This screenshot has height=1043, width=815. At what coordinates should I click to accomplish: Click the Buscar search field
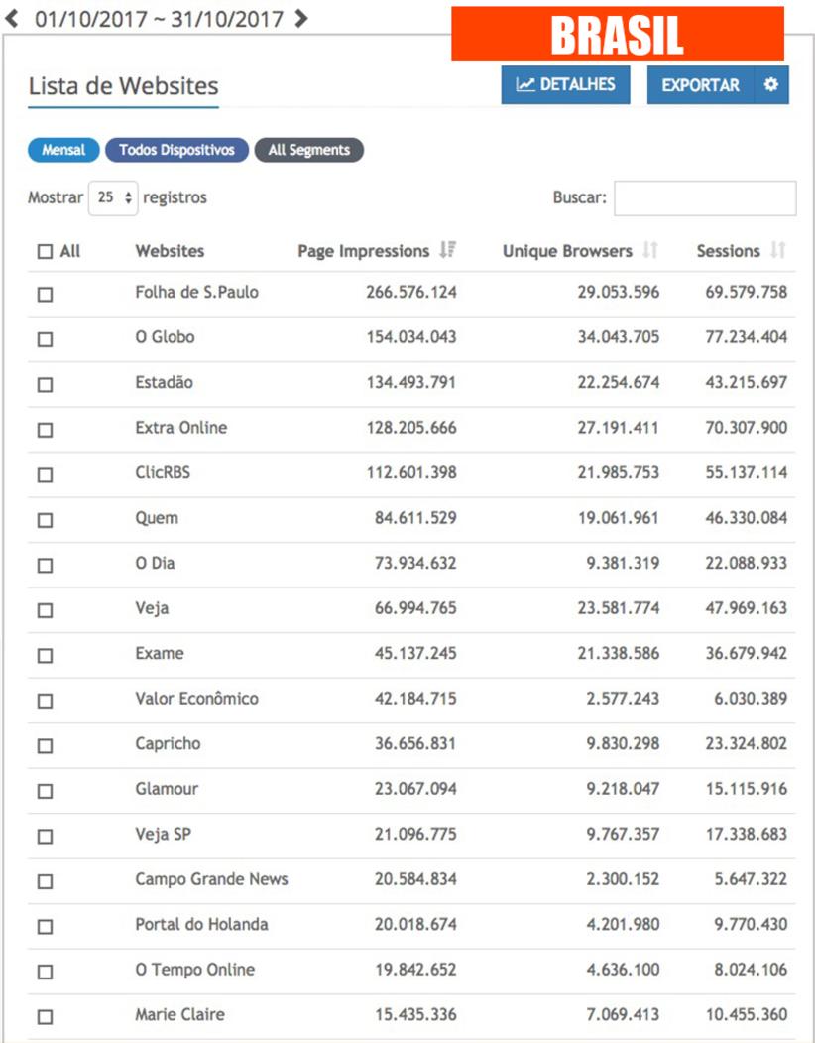pos(704,197)
